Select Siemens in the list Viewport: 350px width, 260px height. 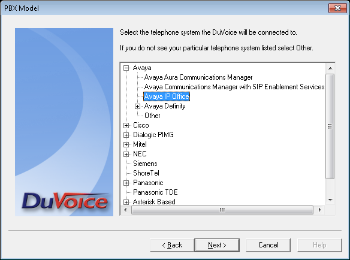click(x=145, y=164)
